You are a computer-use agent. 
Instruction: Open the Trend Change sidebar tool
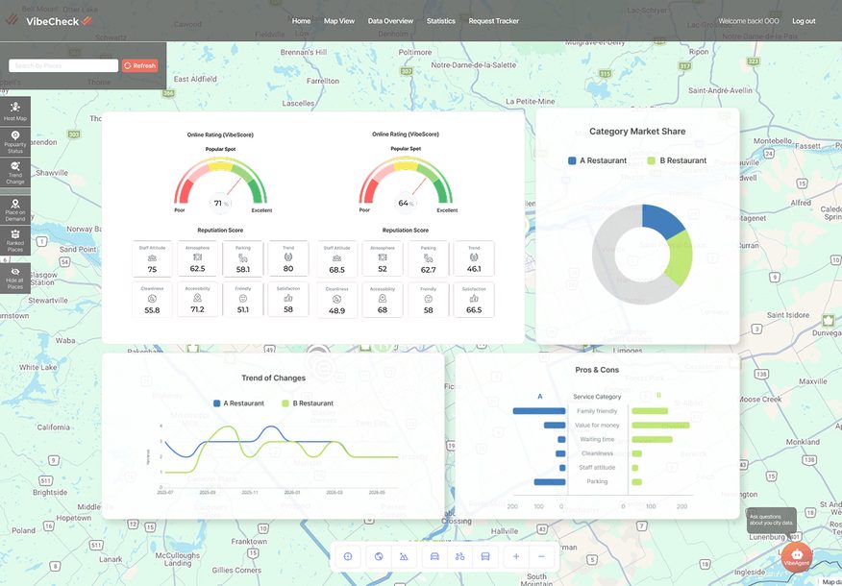(15, 172)
